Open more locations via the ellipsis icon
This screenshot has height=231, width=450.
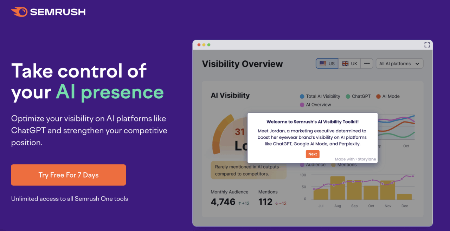tap(367, 64)
